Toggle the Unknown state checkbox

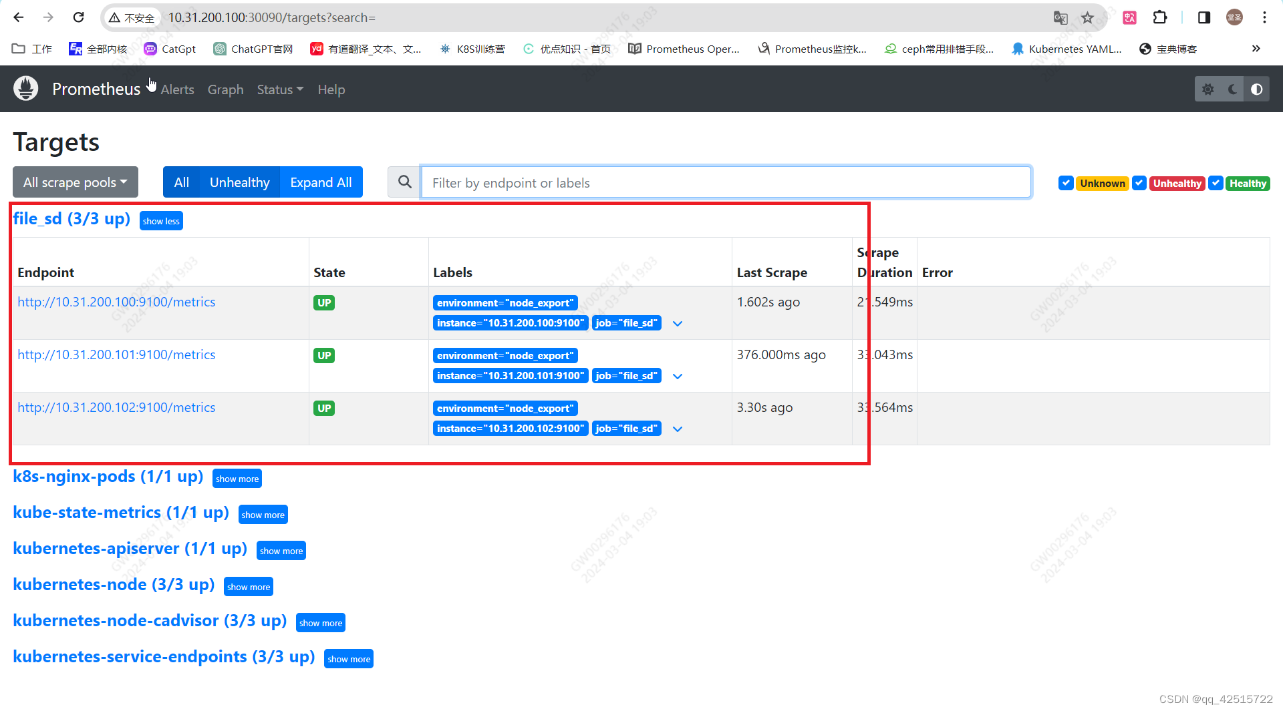[x=1066, y=183]
